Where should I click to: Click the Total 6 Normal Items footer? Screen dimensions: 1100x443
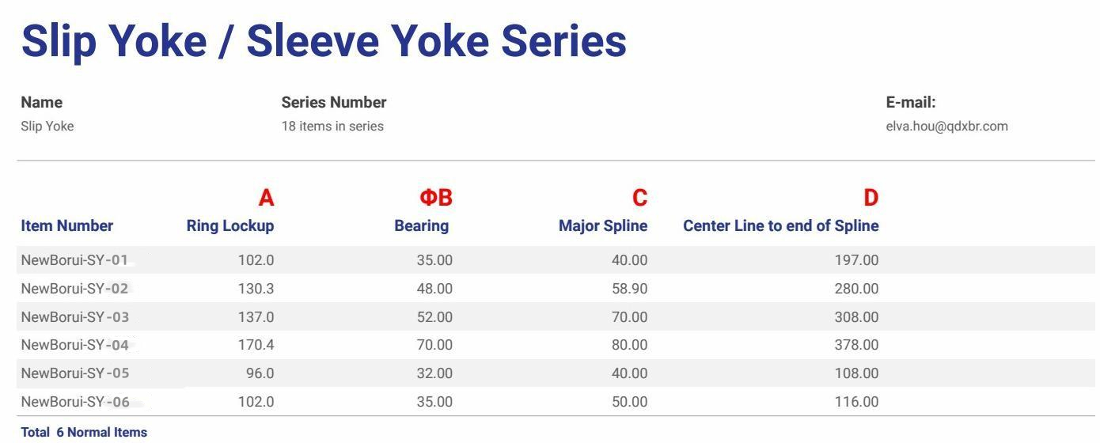coord(84,432)
